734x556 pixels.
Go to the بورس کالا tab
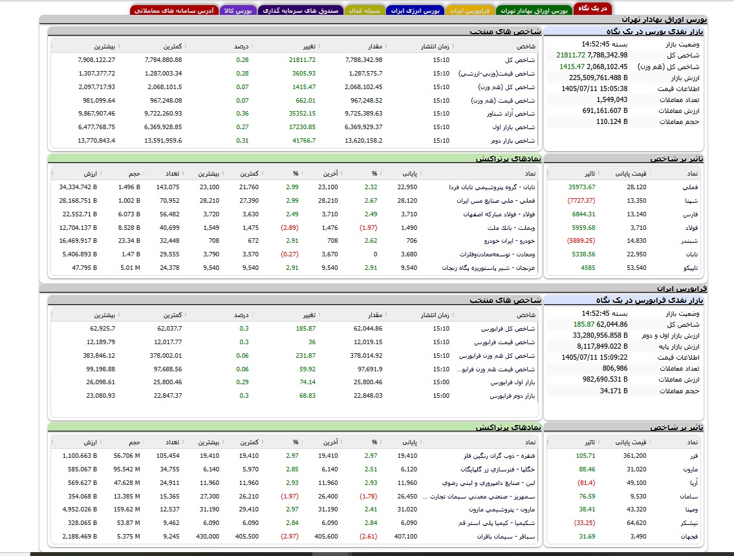pos(238,10)
